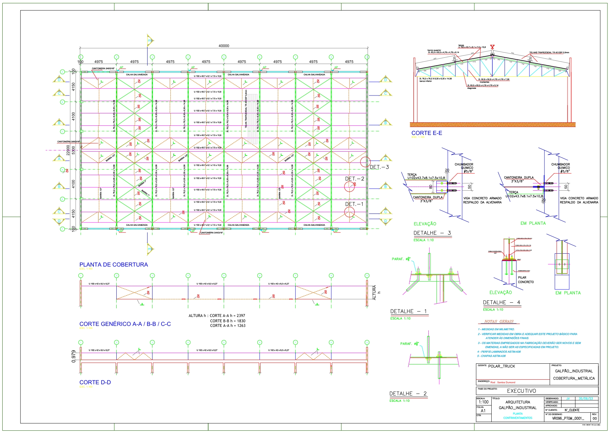Click note "4 - PERFIS LAMINADOS ASTM-A36"

[x=499, y=352]
